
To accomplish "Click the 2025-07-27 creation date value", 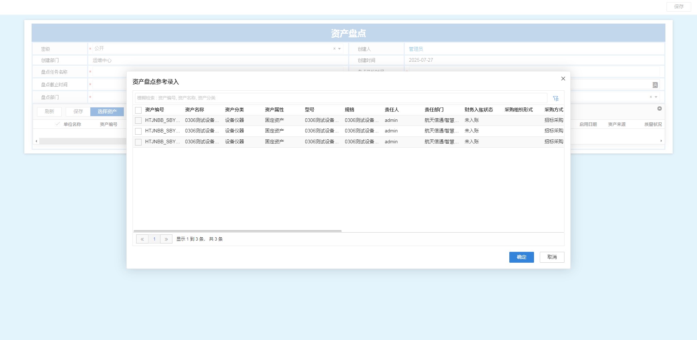I will pos(421,60).
